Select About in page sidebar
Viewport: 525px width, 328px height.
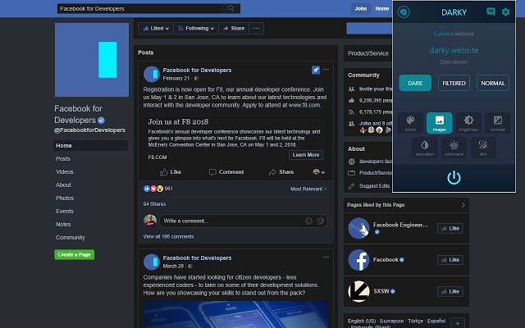(x=63, y=184)
